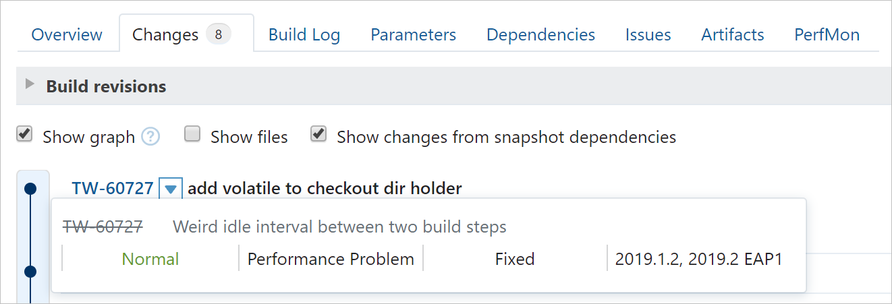Image resolution: width=892 pixels, height=304 pixels.
Task: Switch to the Overview tab
Action: coord(67,34)
